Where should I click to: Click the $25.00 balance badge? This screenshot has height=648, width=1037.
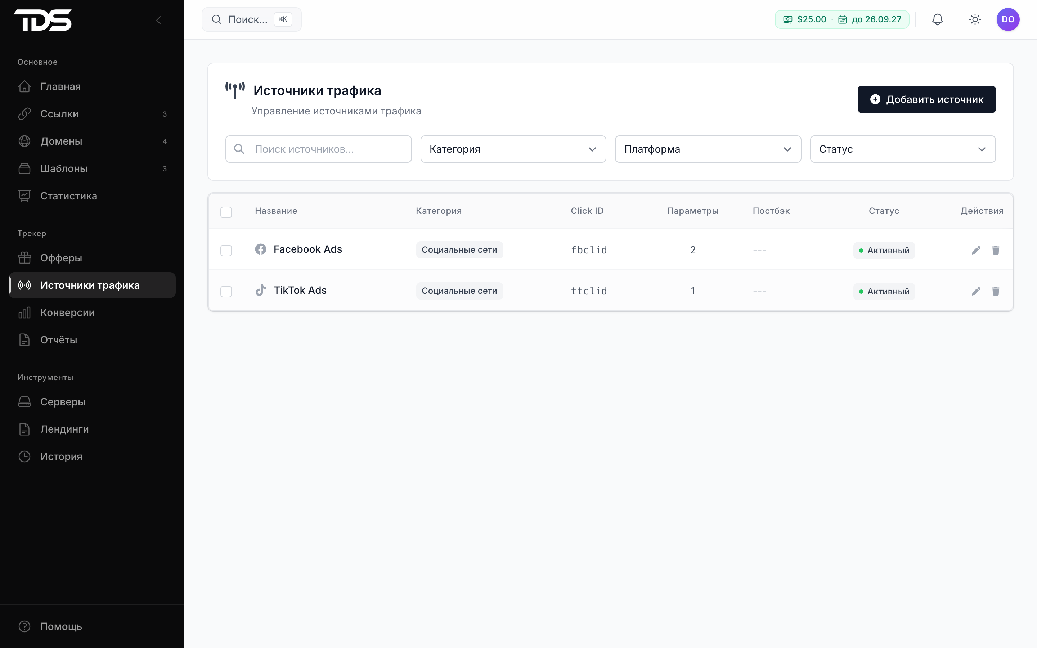tap(841, 19)
